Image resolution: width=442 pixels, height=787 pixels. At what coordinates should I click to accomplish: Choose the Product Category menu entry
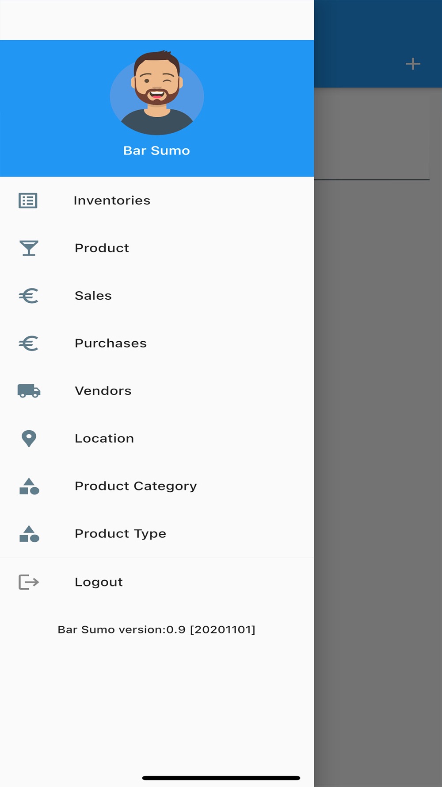coord(136,486)
